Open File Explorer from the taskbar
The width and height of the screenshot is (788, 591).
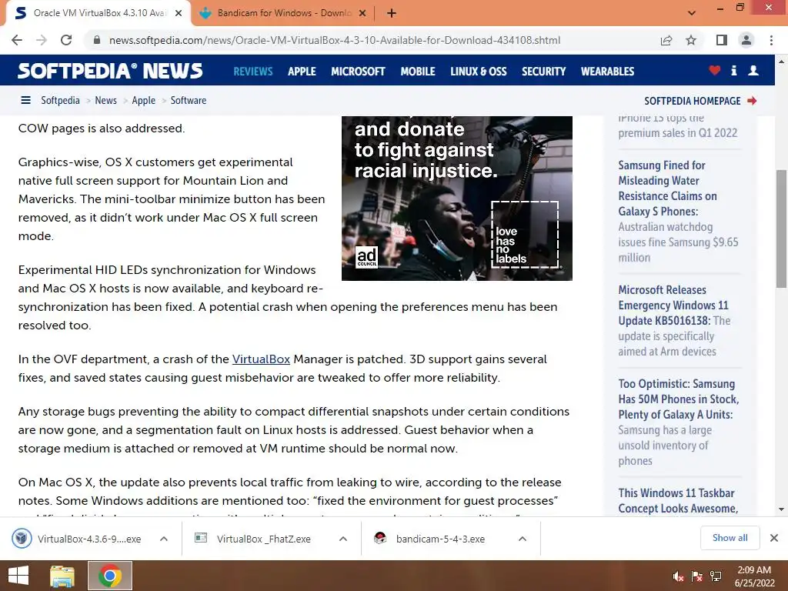tap(62, 576)
